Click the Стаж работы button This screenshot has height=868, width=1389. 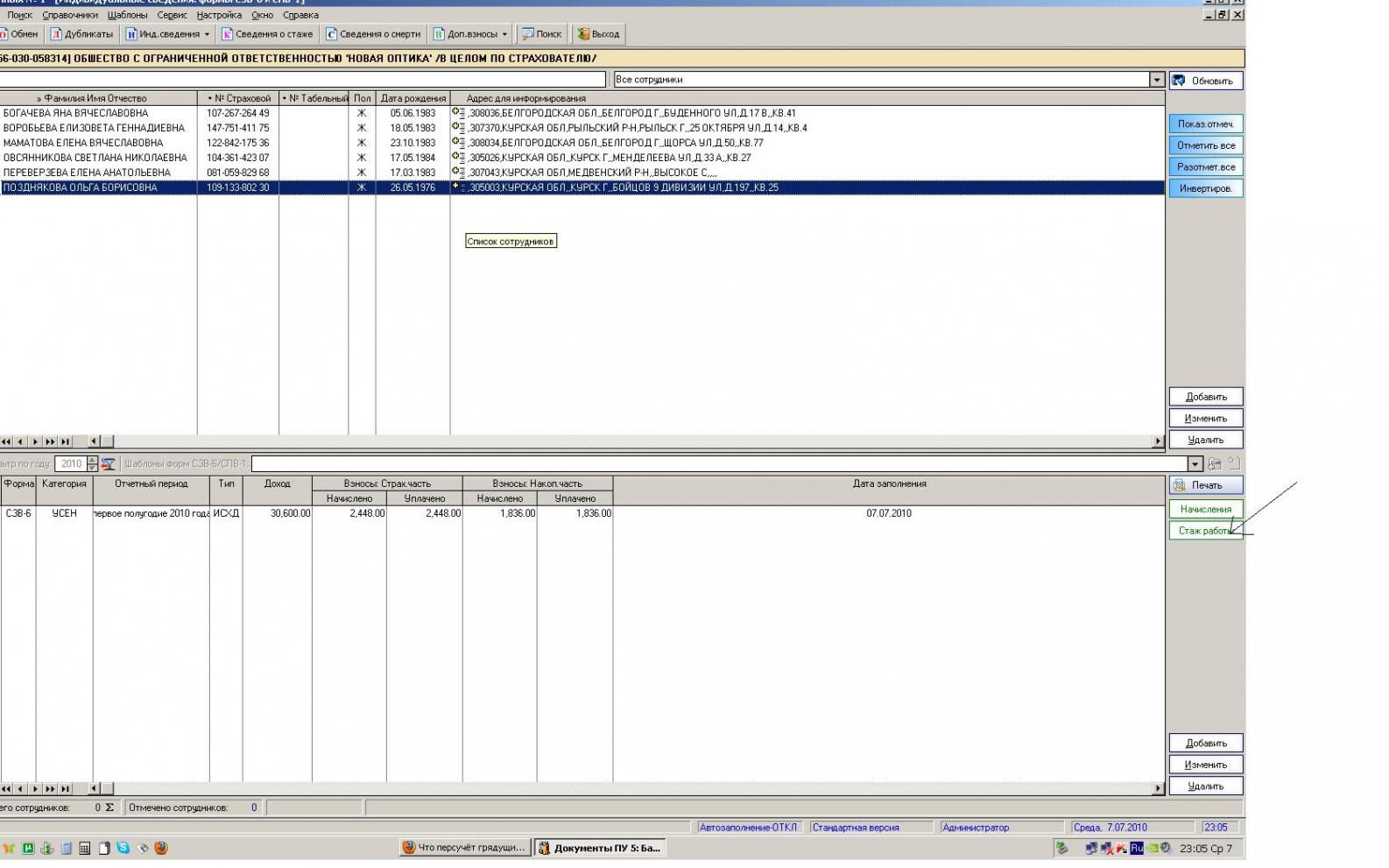(x=1205, y=531)
